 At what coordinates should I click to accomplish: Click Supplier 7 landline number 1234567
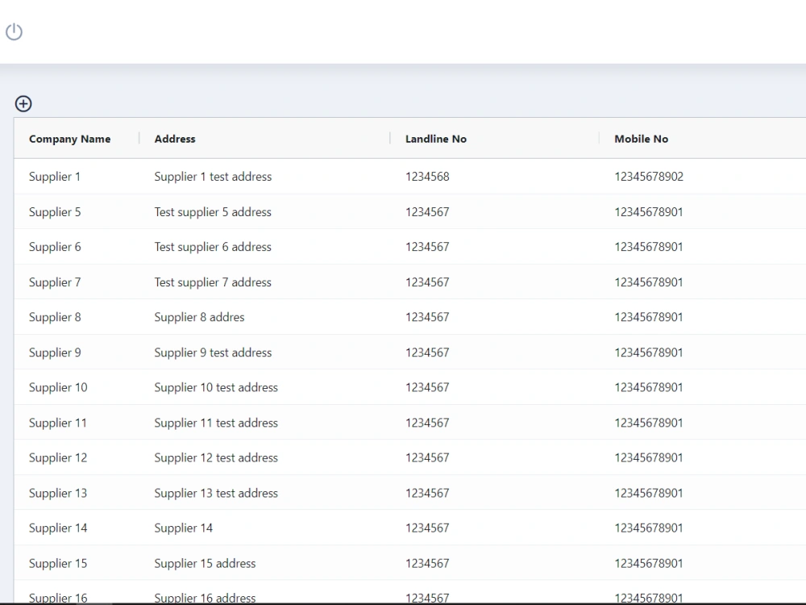coord(427,282)
